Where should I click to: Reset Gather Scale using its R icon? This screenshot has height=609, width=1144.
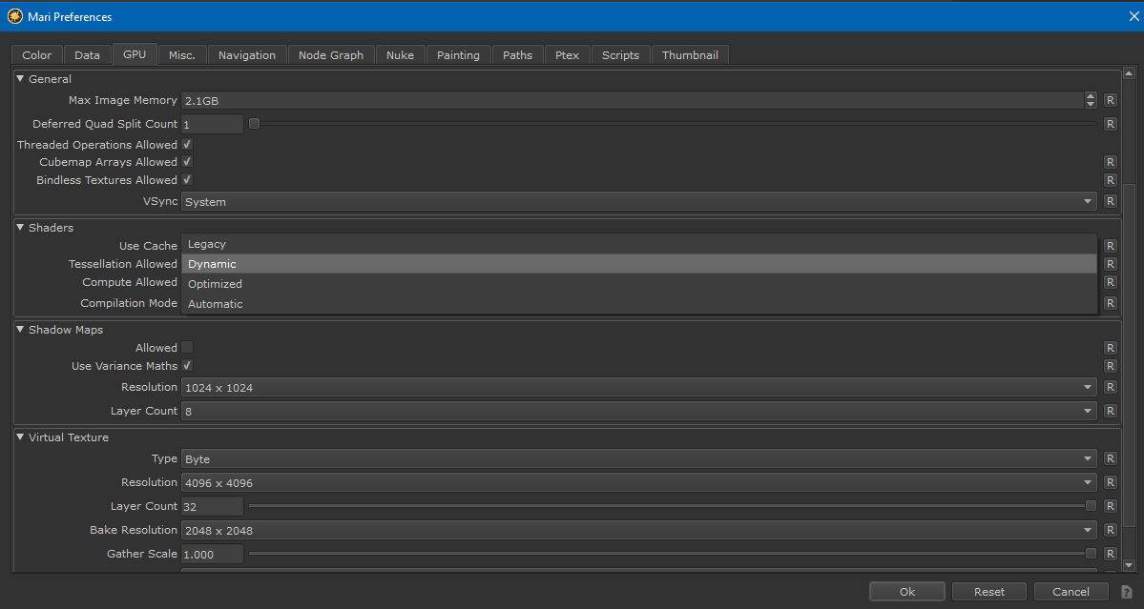1110,554
